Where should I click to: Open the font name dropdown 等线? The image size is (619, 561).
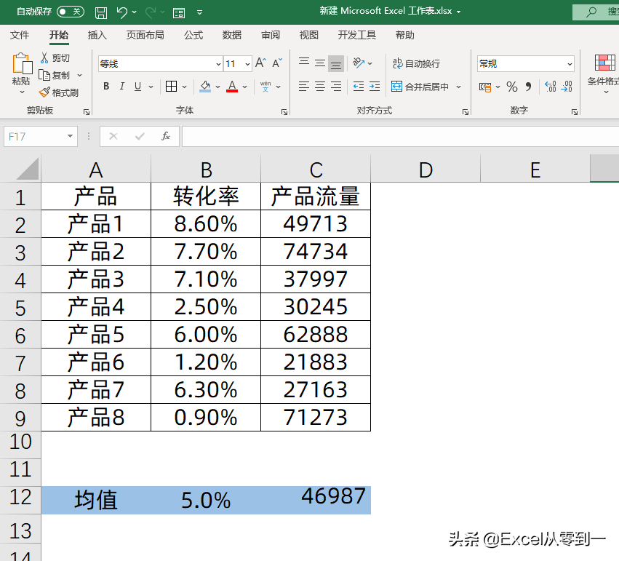(x=218, y=64)
